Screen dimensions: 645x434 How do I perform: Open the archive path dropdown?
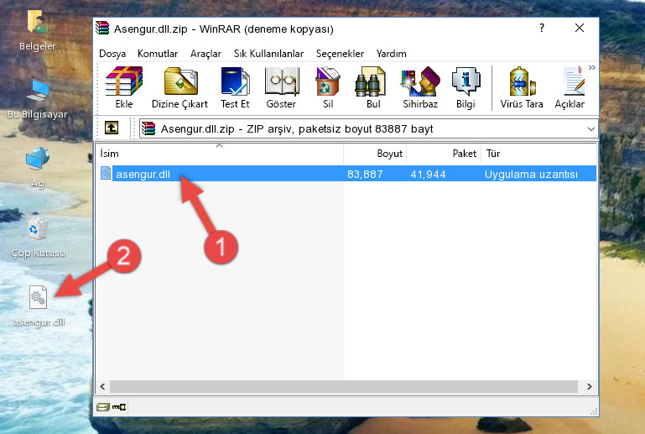pyautogui.click(x=591, y=129)
